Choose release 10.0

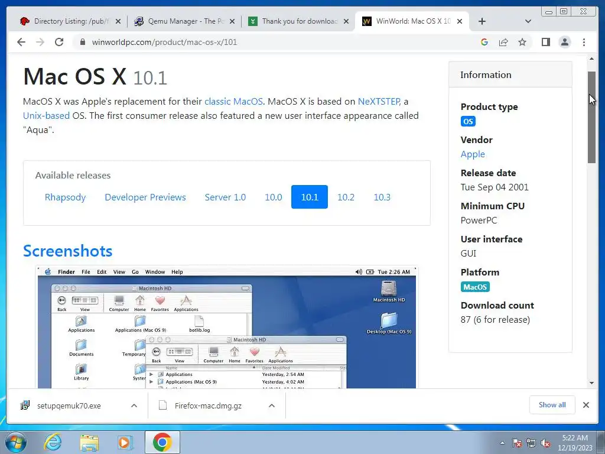tap(273, 197)
